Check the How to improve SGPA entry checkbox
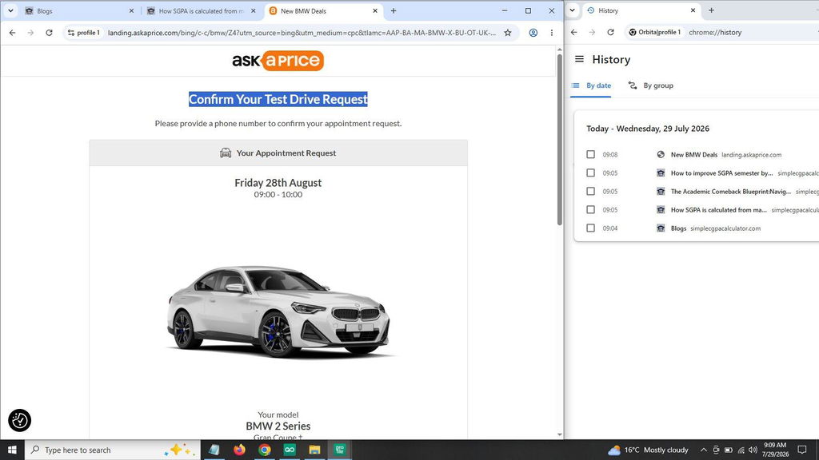 [590, 172]
